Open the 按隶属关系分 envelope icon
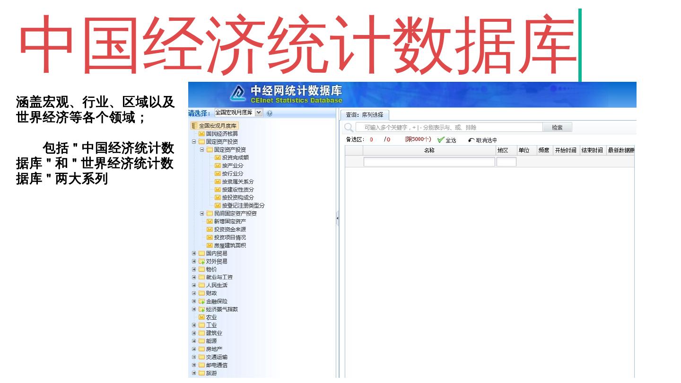This screenshot has width=681, height=383. (x=218, y=182)
